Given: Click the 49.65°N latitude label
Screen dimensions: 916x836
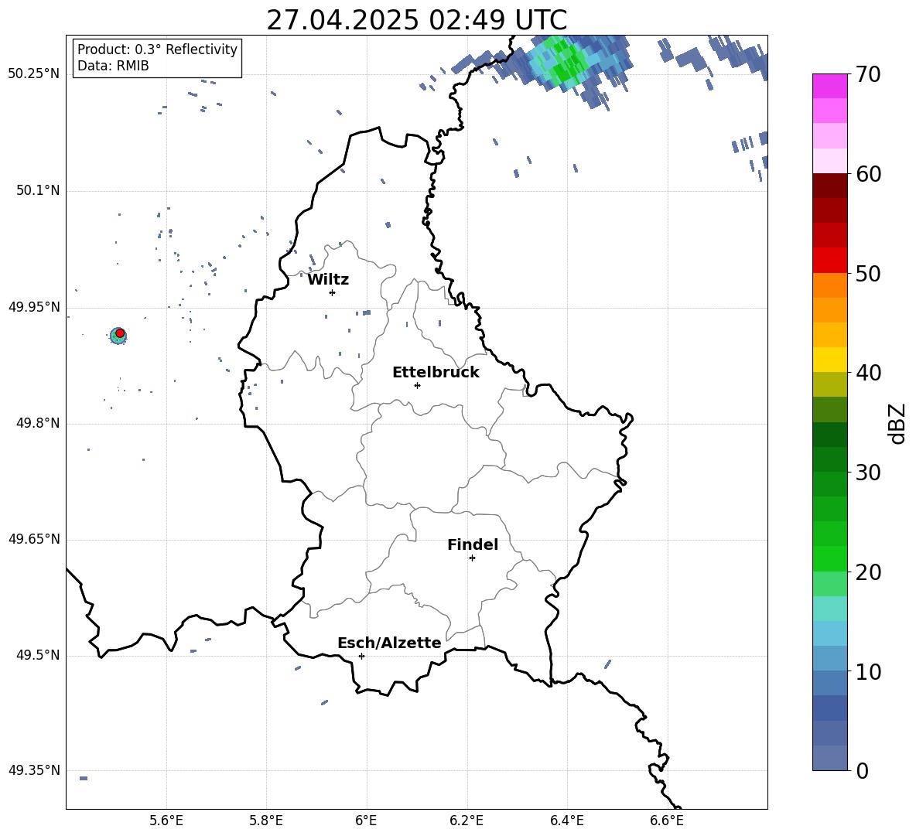Looking at the screenshot, I should pos(34,539).
